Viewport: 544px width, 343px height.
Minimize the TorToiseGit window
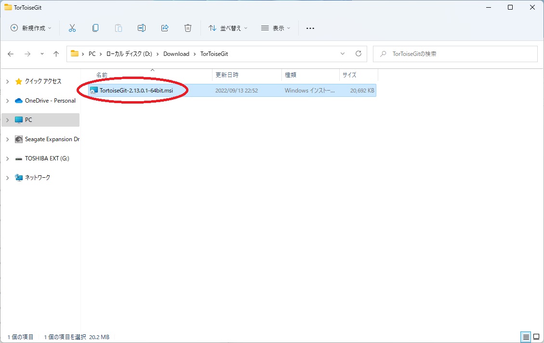[489, 7]
